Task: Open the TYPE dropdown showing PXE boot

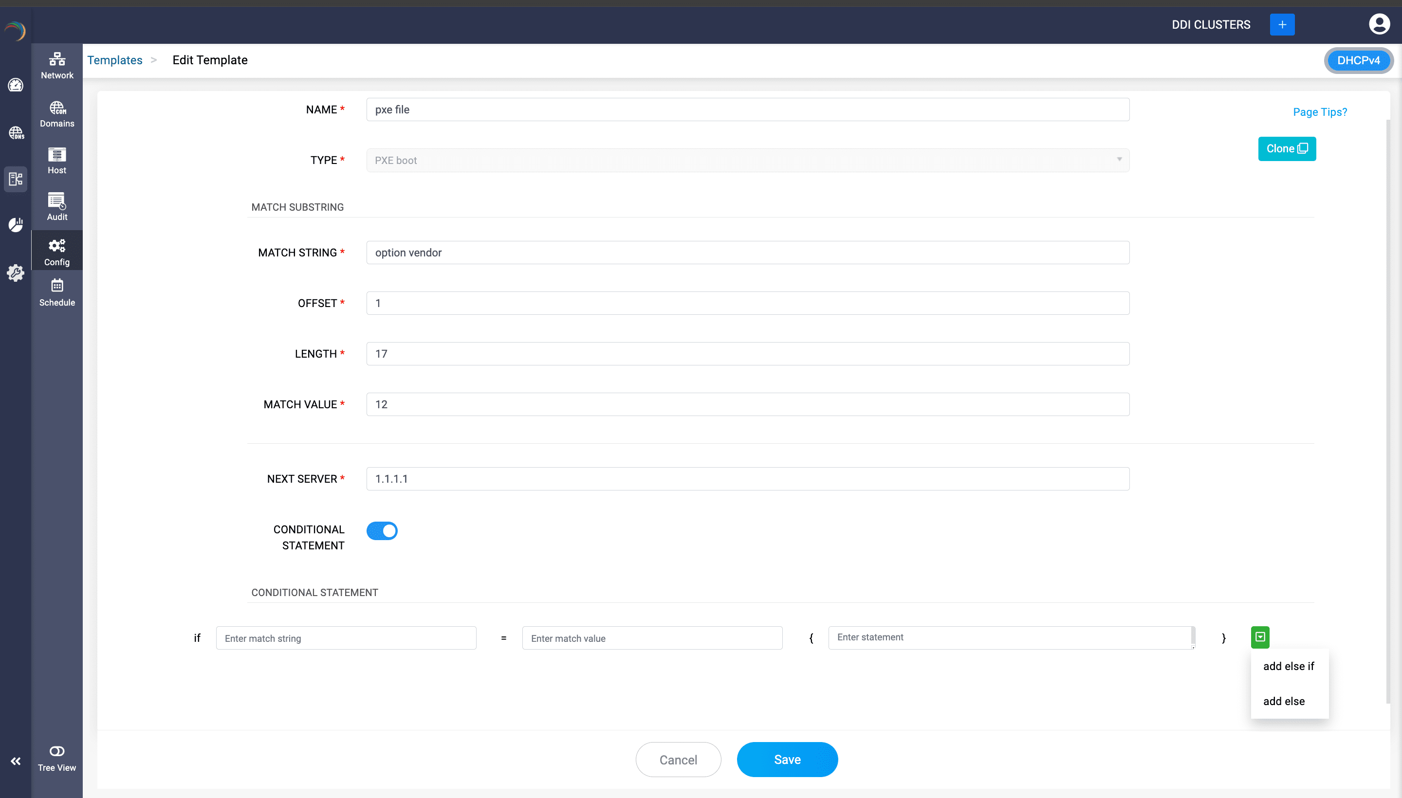Action: tap(747, 160)
